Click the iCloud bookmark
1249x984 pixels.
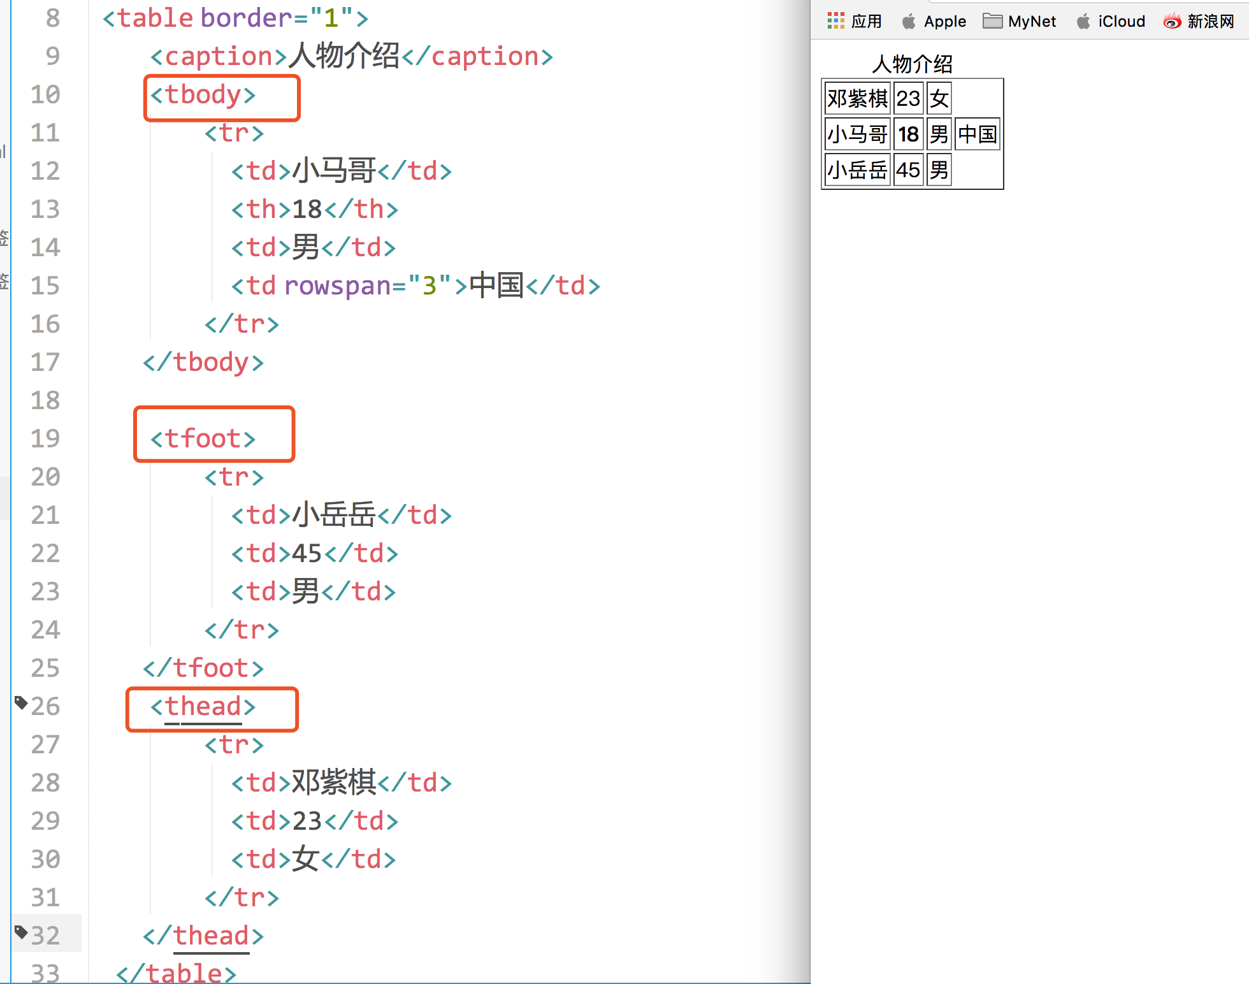click(1111, 22)
